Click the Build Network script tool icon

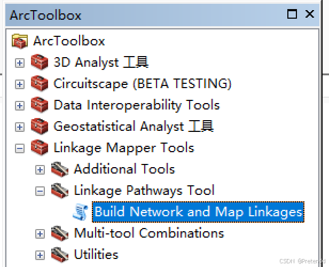80,212
